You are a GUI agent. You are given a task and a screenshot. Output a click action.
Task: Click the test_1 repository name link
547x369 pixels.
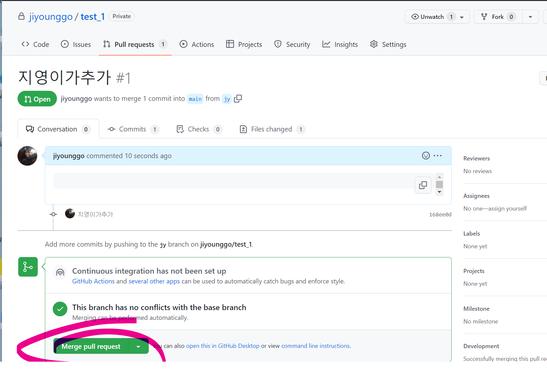[93, 17]
